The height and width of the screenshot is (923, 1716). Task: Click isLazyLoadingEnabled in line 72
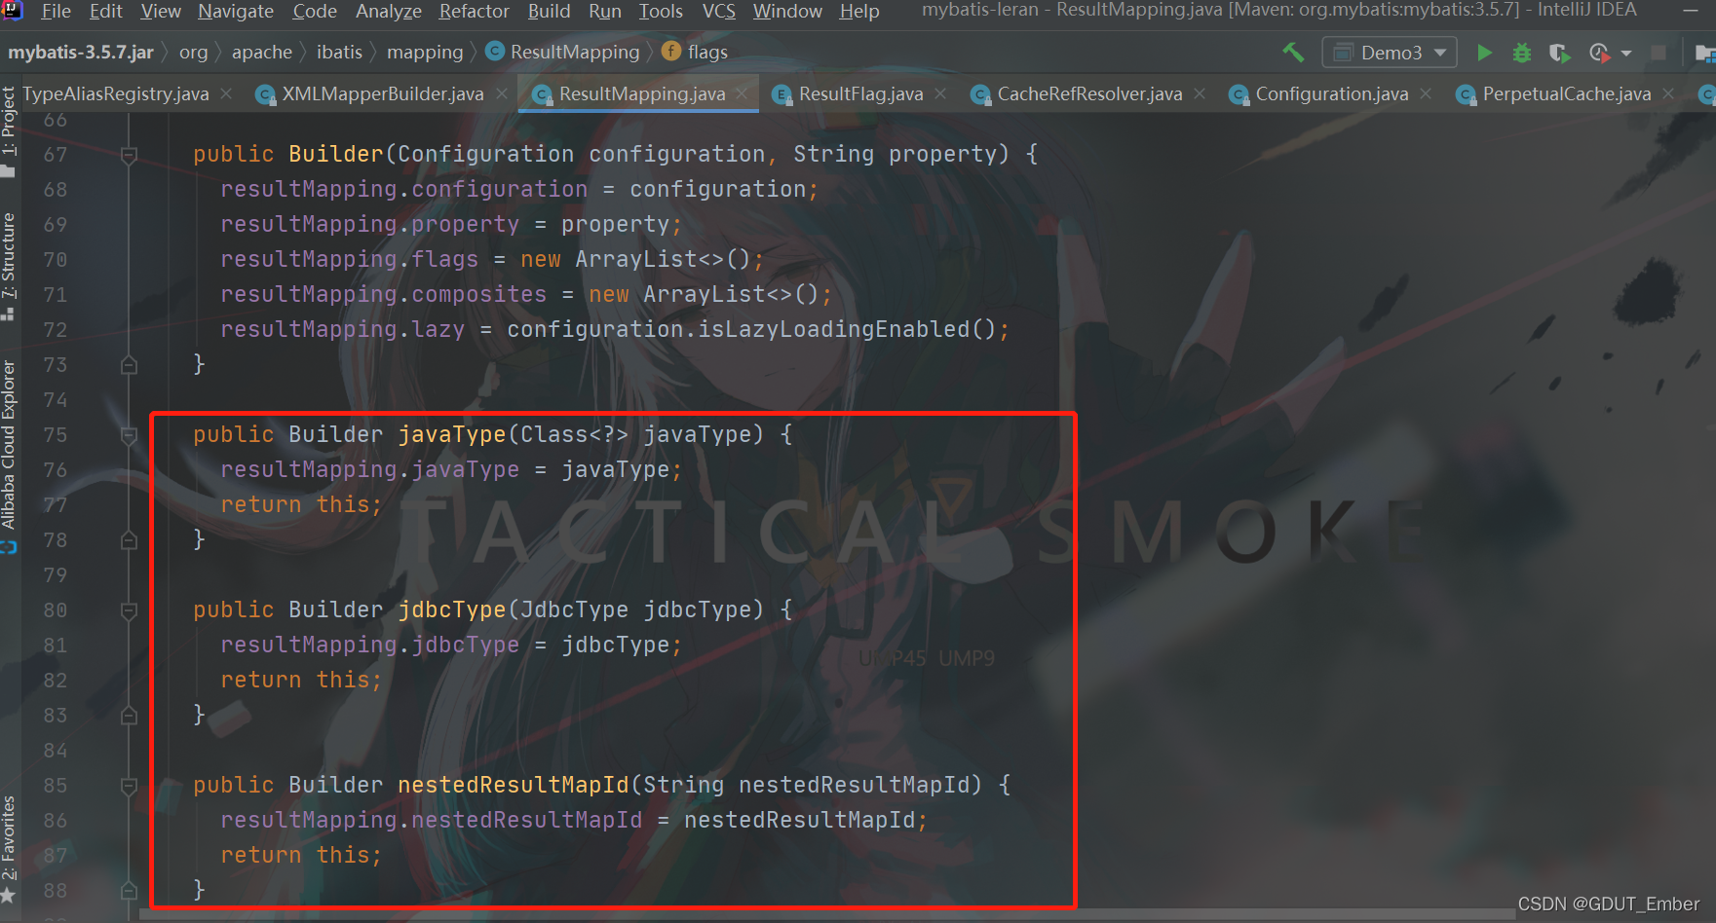point(834,329)
